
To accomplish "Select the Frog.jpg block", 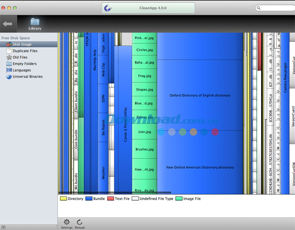I will point(145,76).
